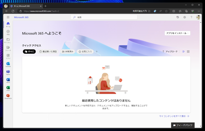Viewport: 205px width, 131px height.
Task: Open the Feedback (フィードバック) button
Action: click(183, 125)
